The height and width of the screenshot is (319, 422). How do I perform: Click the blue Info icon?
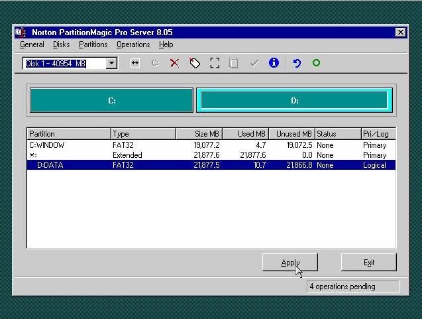(x=274, y=63)
